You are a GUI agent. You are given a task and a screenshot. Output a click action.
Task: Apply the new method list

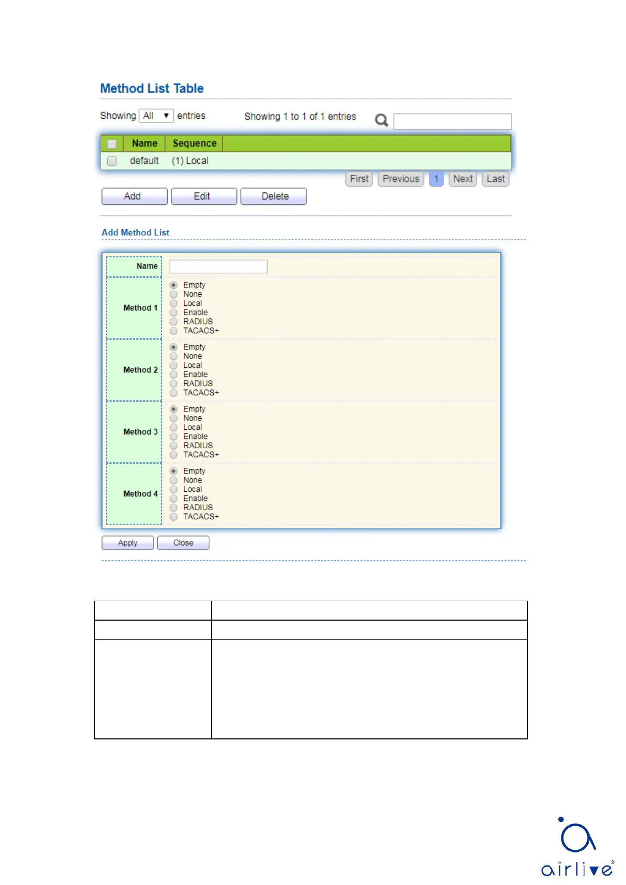point(128,543)
